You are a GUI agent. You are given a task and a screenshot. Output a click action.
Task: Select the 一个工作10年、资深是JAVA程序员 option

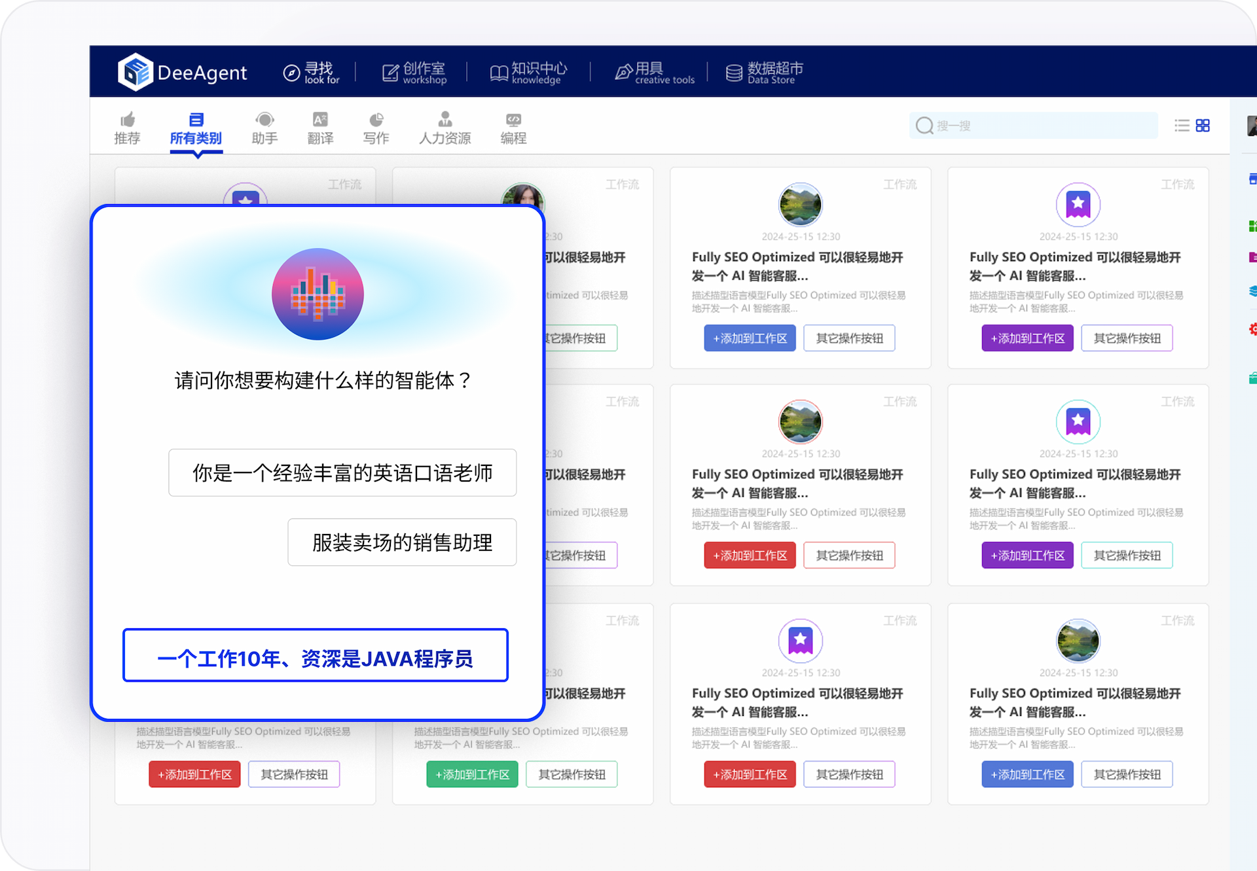(x=316, y=655)
